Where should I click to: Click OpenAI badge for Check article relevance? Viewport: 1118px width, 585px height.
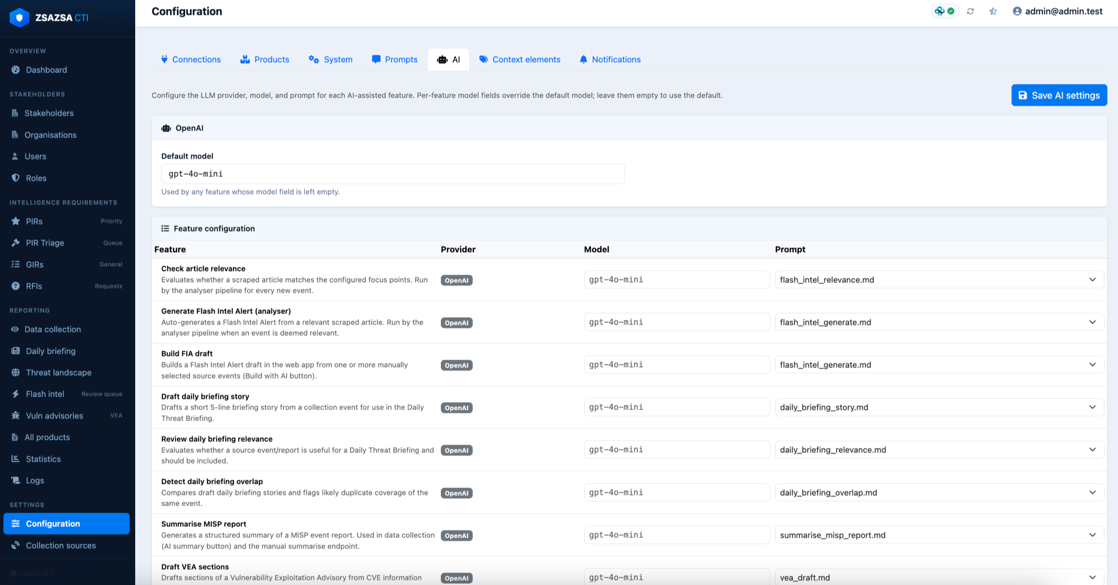(x=457, y=280)
